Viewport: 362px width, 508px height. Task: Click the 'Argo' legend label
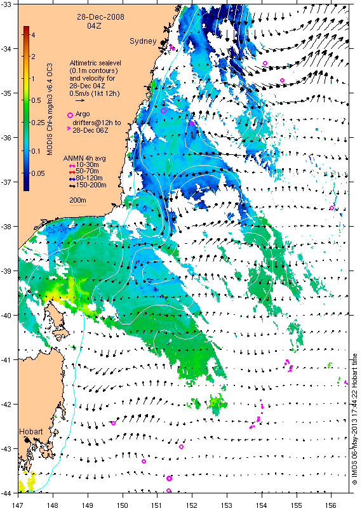(x=83, y=114)
